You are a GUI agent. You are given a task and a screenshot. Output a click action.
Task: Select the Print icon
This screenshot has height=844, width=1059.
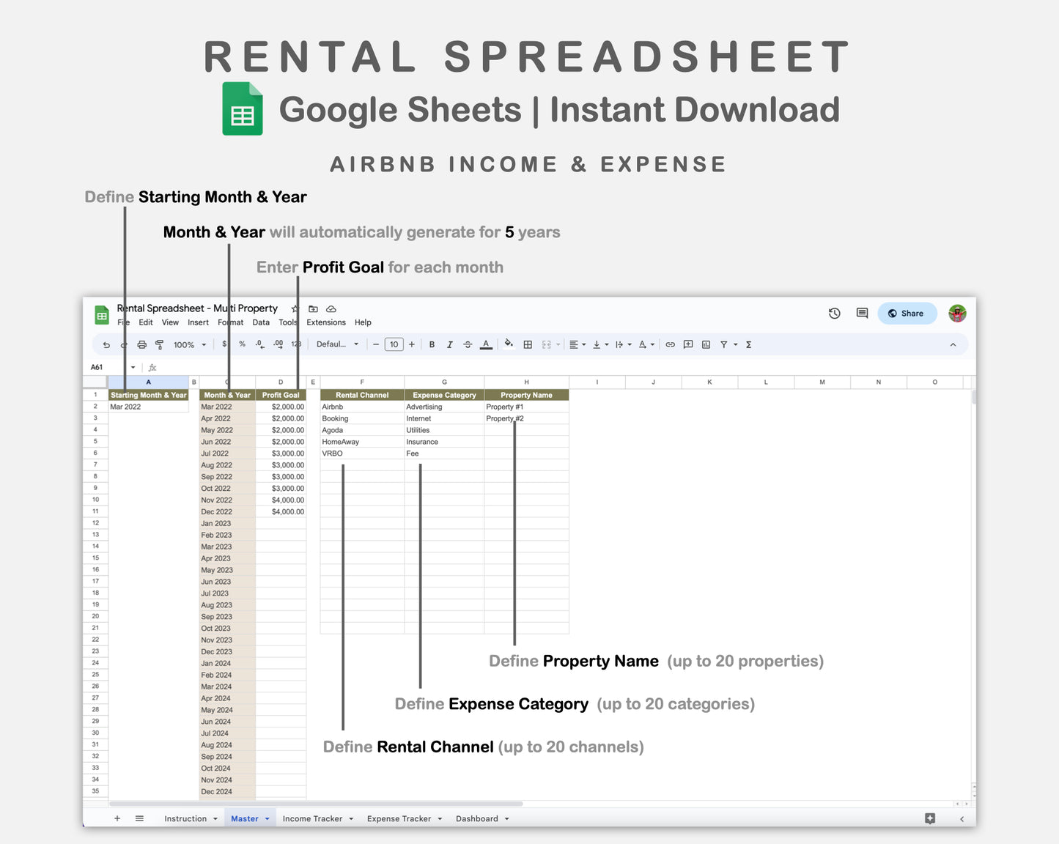(x=142, y=344)
